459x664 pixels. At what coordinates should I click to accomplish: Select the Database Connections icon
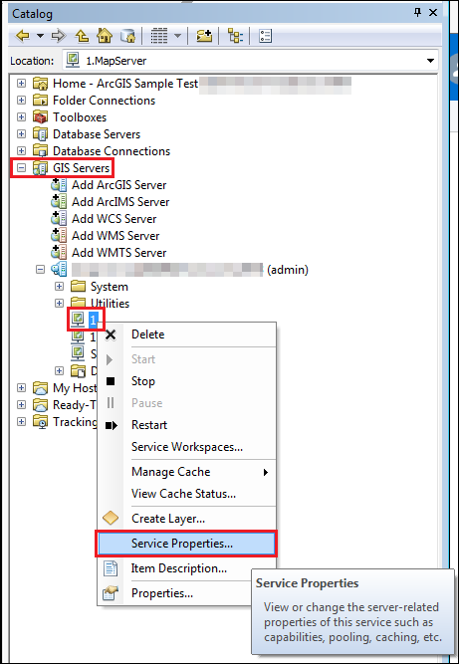41,151
